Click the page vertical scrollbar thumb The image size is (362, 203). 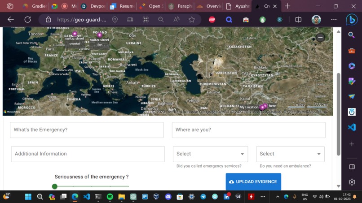pyautogui.click(x=339, y=114)
